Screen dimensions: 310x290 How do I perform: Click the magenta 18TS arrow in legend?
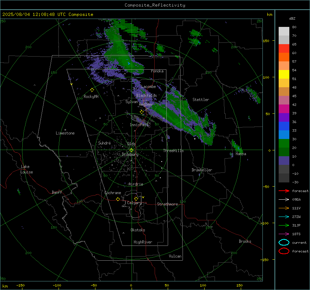point(284,234)
